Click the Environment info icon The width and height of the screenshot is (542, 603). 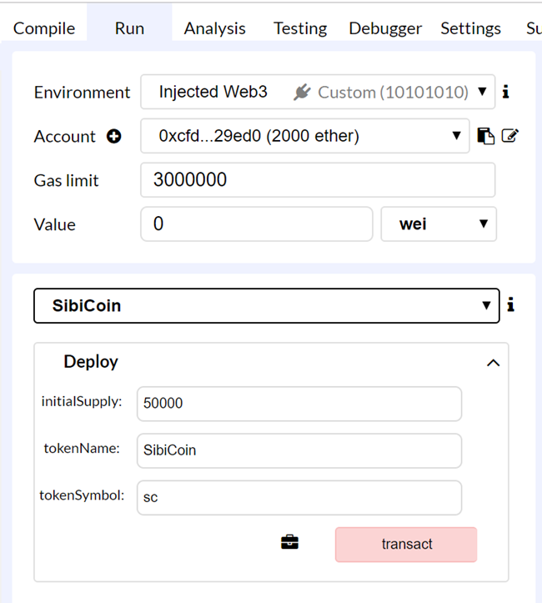(x=506, y=92)
